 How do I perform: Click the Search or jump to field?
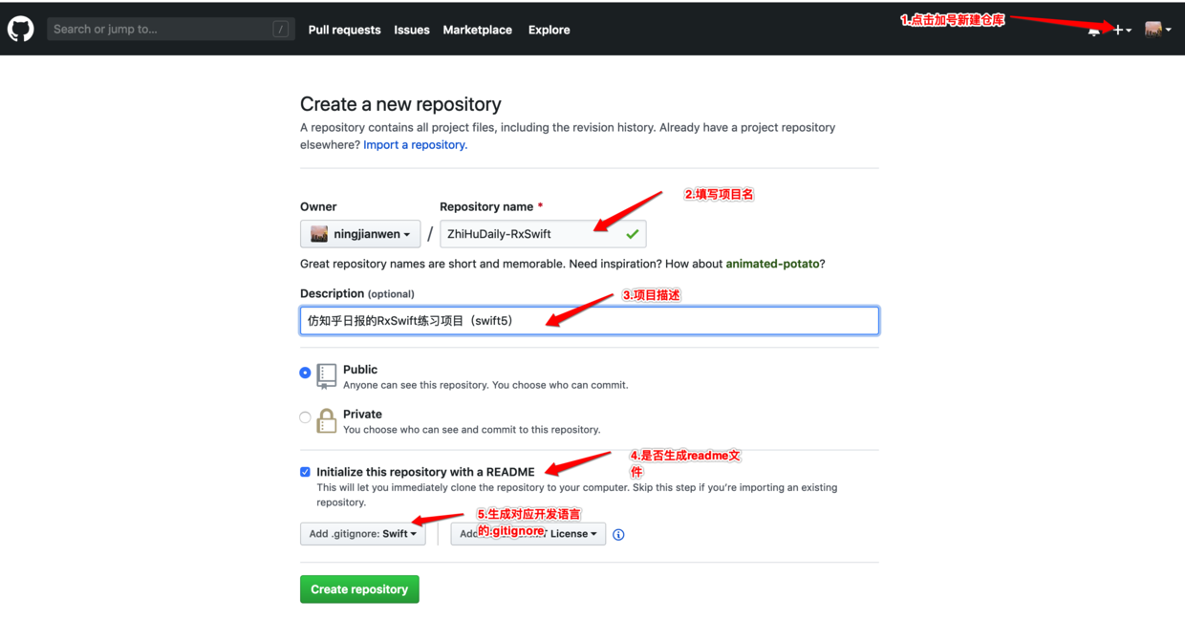click(171, 29)
